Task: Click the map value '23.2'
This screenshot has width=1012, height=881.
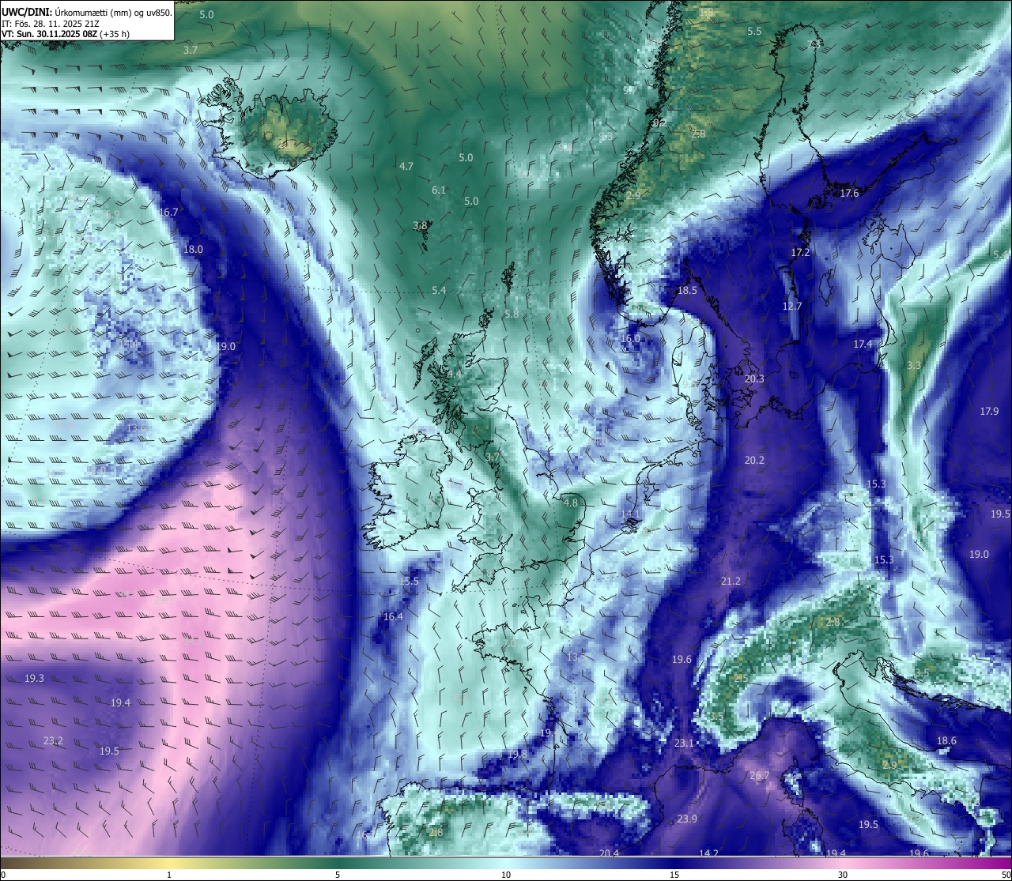Action: [53, 740]
